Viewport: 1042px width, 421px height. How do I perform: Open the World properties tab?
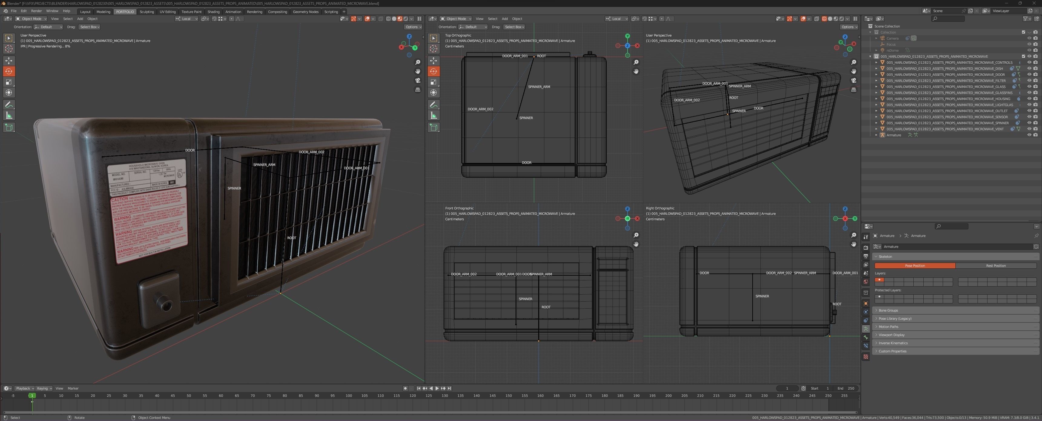click(866, 282)
